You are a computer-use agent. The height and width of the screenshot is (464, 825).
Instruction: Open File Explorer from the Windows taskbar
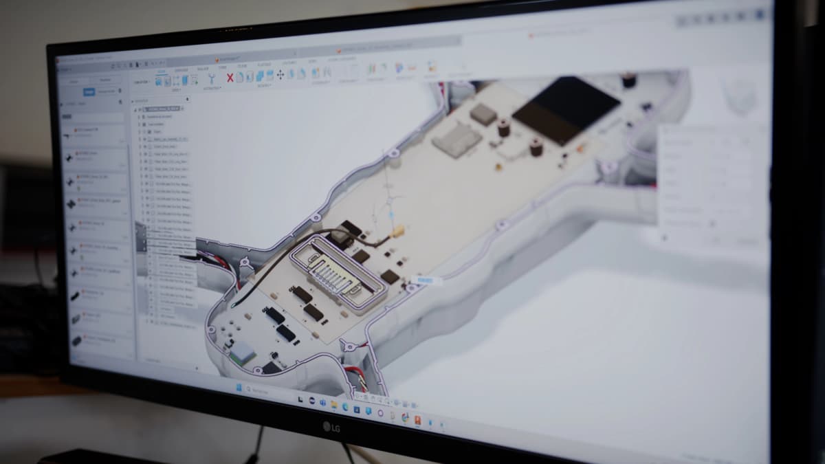click(x=334, y=404)
